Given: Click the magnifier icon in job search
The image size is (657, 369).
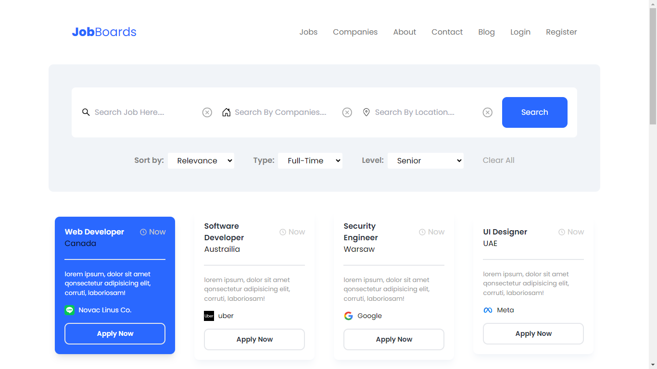Looking at the screenshot, I should point(86,112).
